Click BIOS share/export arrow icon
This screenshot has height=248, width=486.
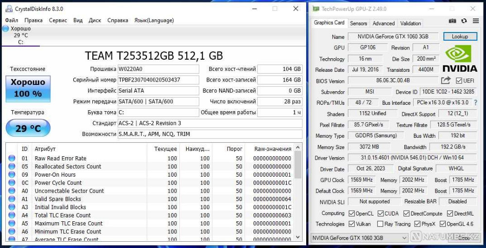446,81
